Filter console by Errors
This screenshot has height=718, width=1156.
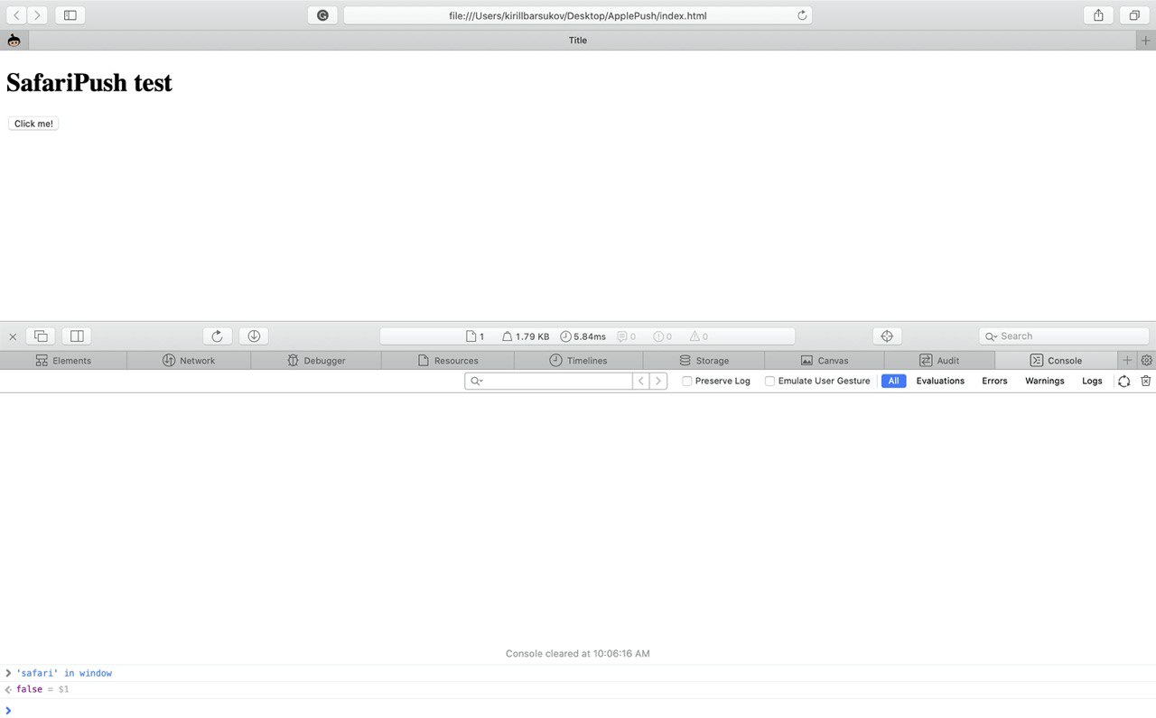pos(994,381)
